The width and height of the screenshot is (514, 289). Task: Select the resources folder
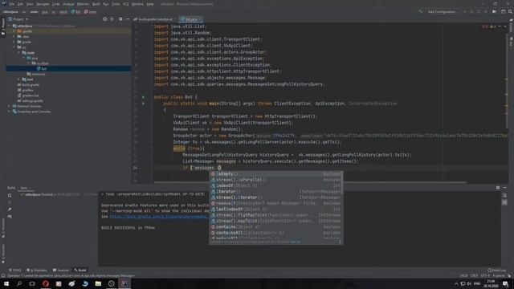click(x=36, y=74)
